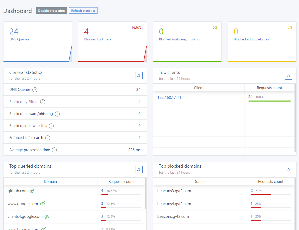This screenshot has width=299, height=230.
Task: Click the Client column header
Action: 199,88
